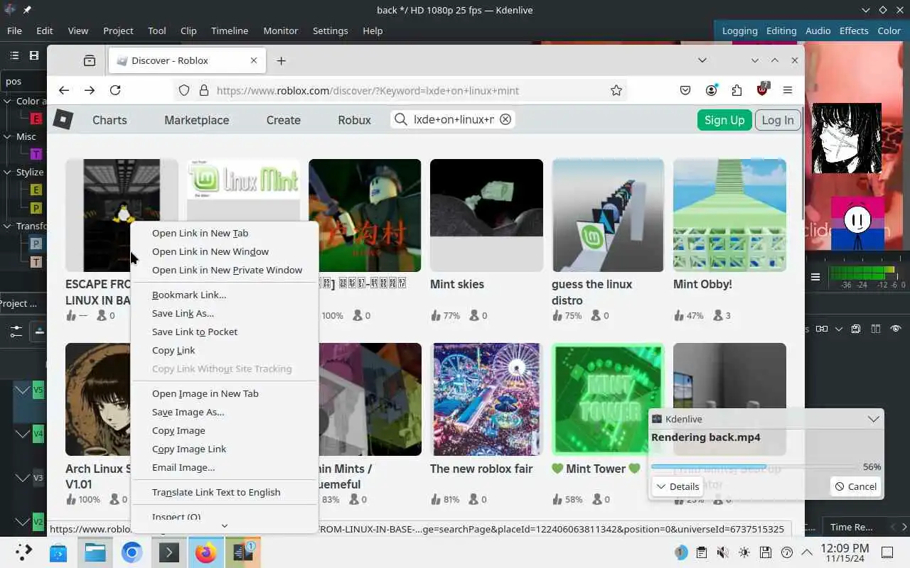Open the Robux link in Roblox header

click(x=355, y=120)
